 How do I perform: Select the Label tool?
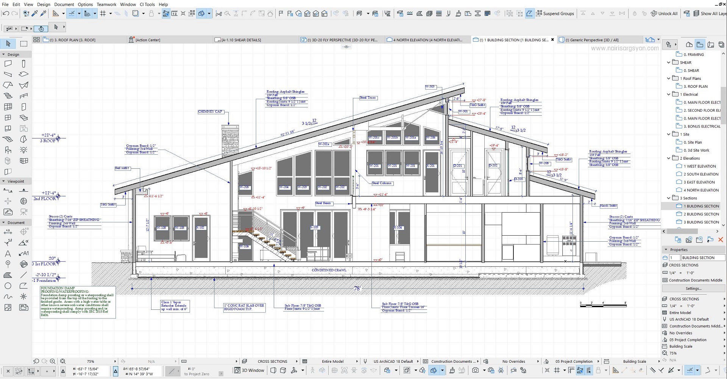click(23, 253)
